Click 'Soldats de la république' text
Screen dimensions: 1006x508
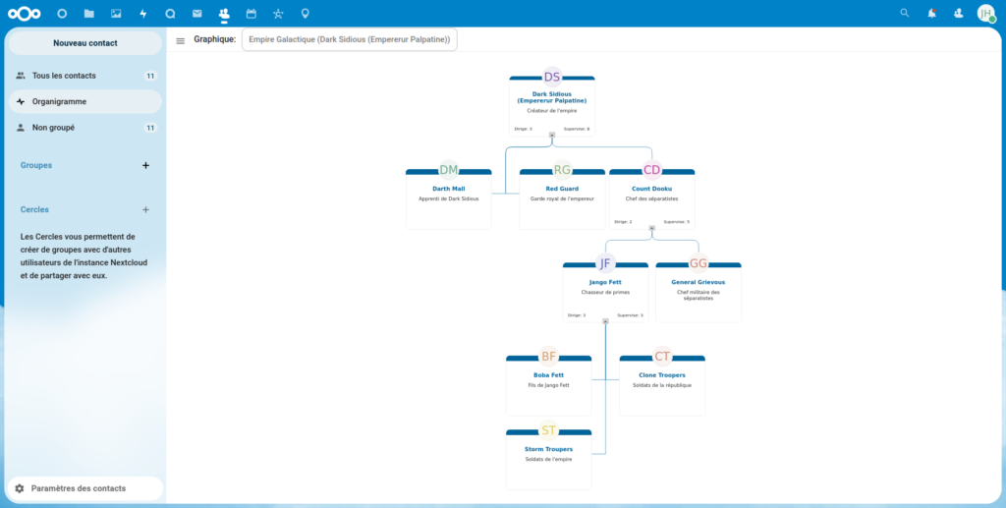pyautogui.click(x=662, y=385)
